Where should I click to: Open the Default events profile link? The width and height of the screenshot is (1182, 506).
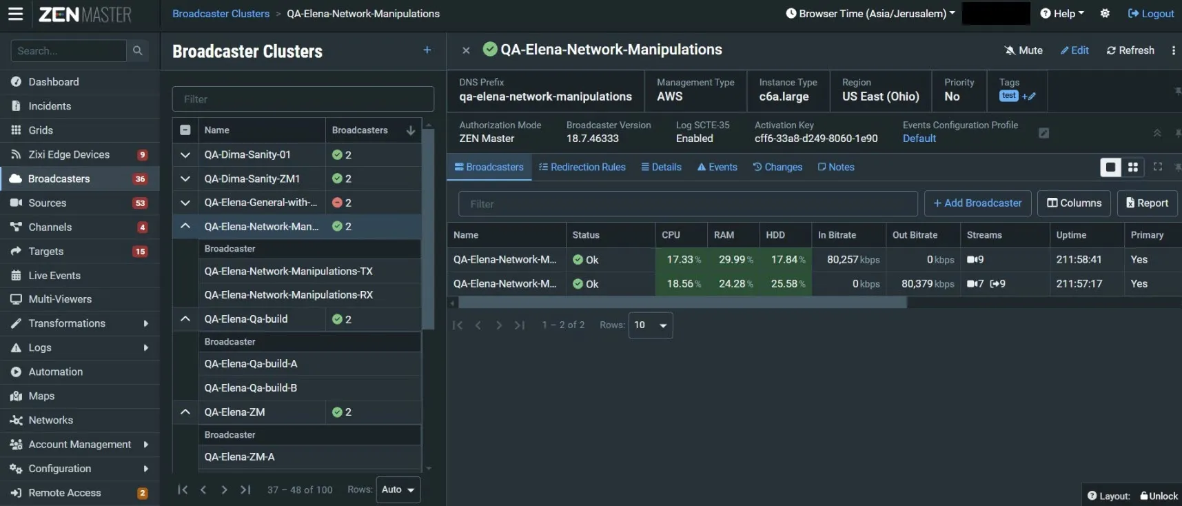click(919, 139)
